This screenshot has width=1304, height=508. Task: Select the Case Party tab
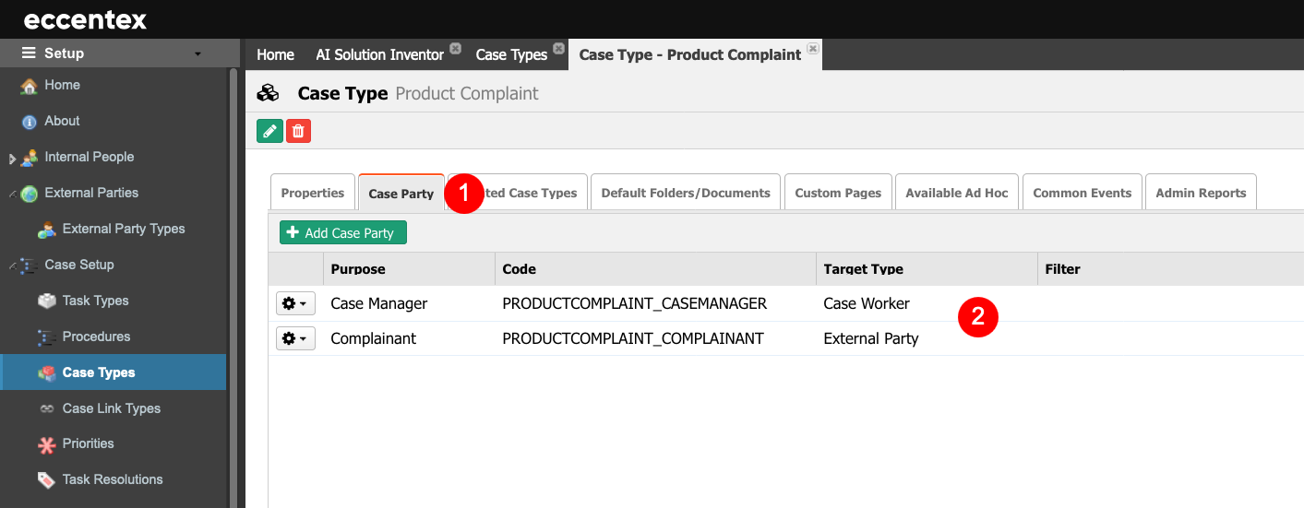click(x=401, y=193)
